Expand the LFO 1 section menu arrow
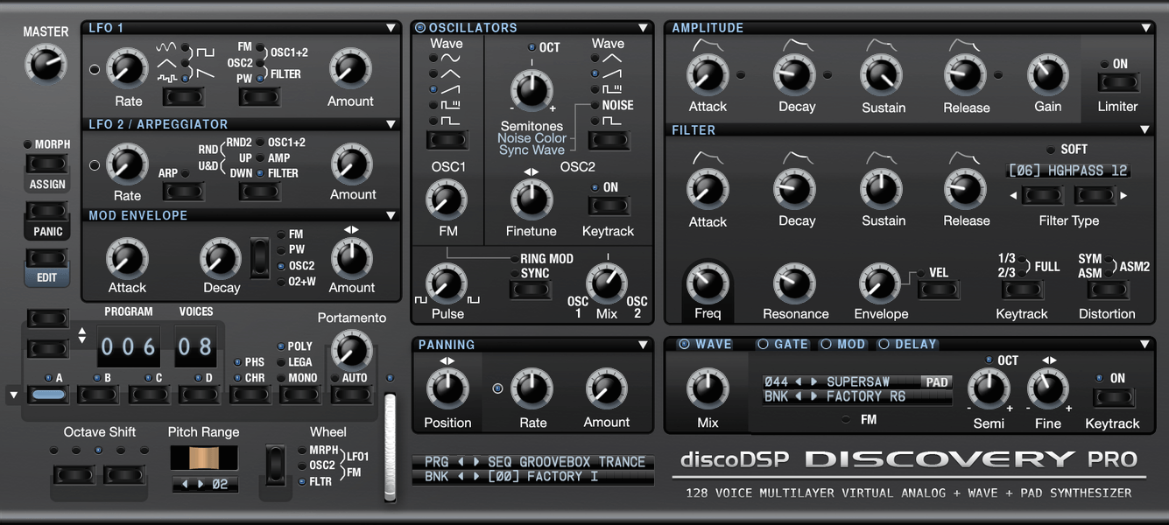Image resolution: width=1169 pixels, height=525 pixels. pos(391,28)
